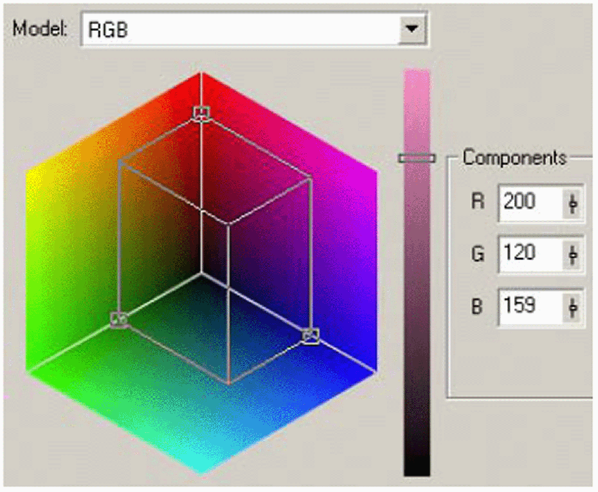598x492 pixels.
Task: Click the B component slider popup icon
Action: (x=573, y=306)
